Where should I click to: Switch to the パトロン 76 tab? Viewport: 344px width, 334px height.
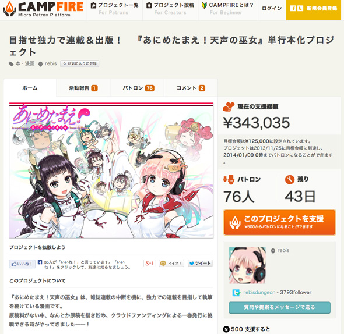pos(138,88)
